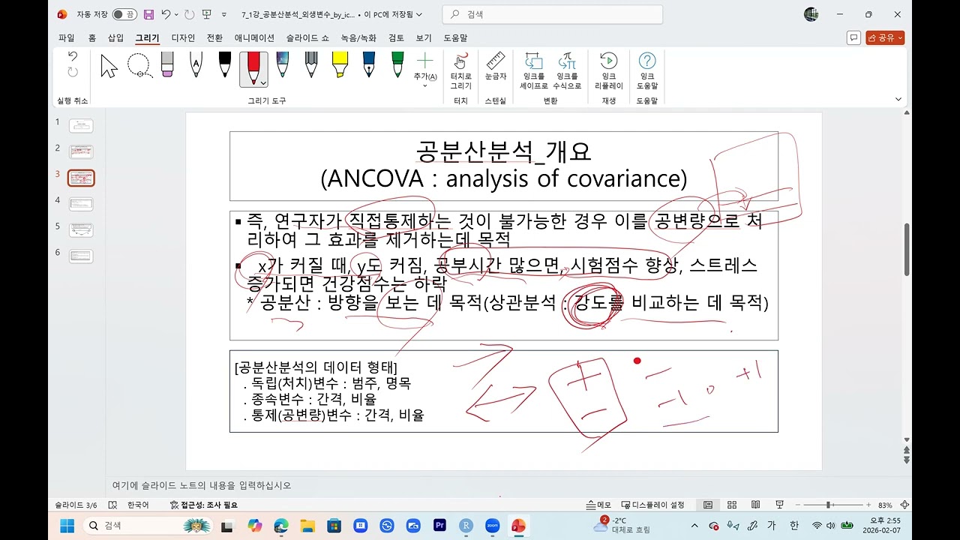Image resolution: width=960 pixels, height=540 pixels.
Task: Select slide 6 thumbnail
Action: (x=81, y=256)
